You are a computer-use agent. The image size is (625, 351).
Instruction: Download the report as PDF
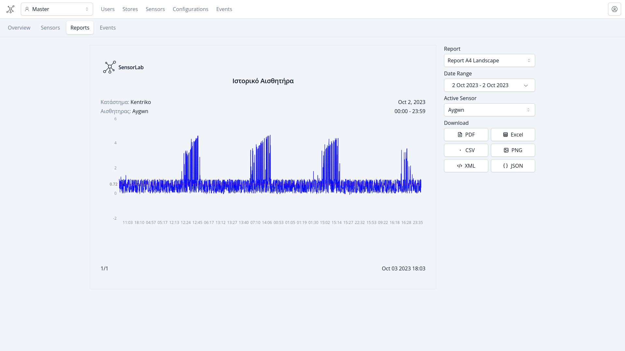[466, 135]
